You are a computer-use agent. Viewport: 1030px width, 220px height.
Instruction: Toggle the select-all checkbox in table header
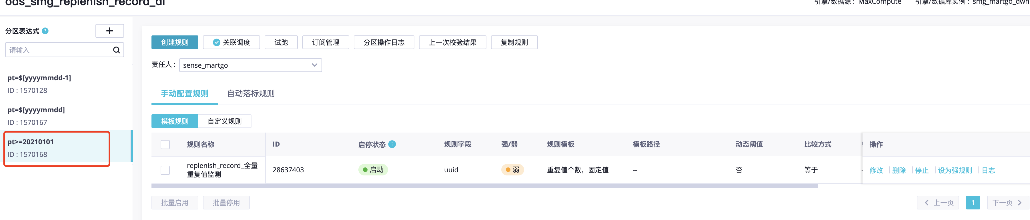click(165, 144)
